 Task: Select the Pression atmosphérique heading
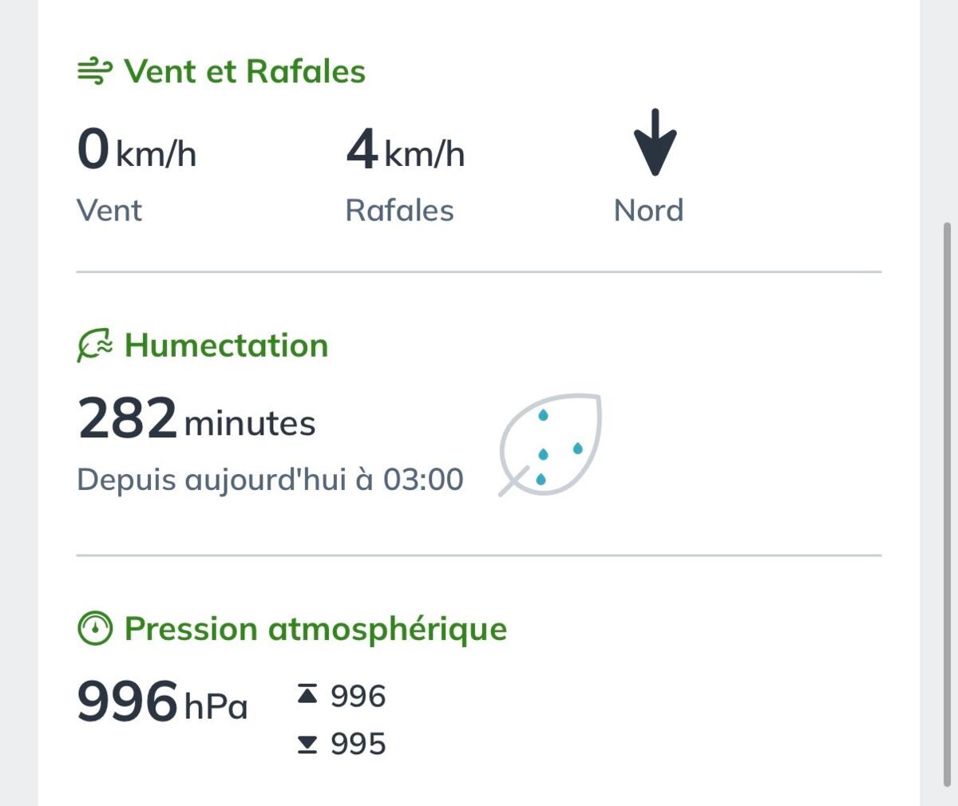316,629
